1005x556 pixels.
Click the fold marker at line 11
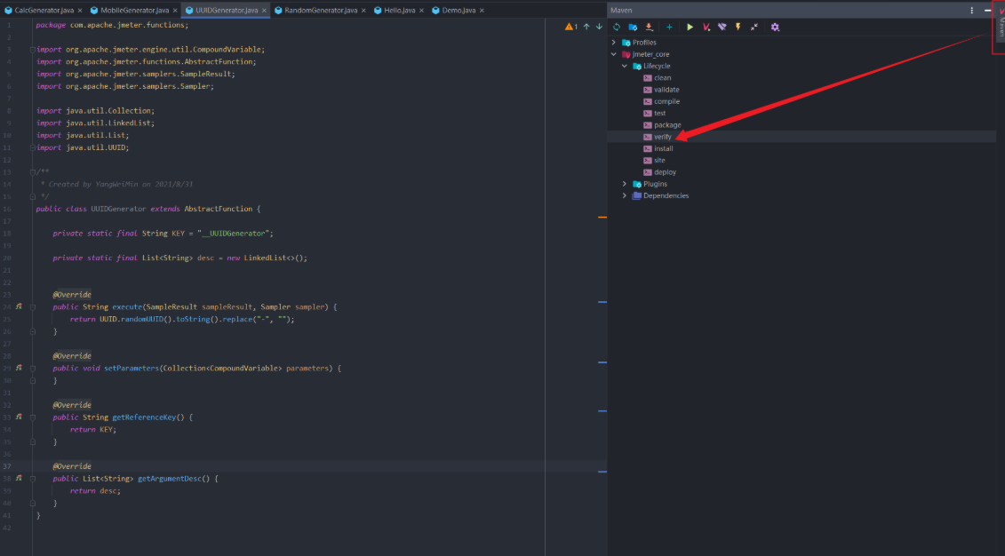point(33,148)
